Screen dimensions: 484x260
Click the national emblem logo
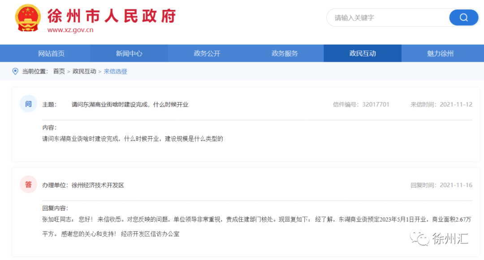point(28,19)
